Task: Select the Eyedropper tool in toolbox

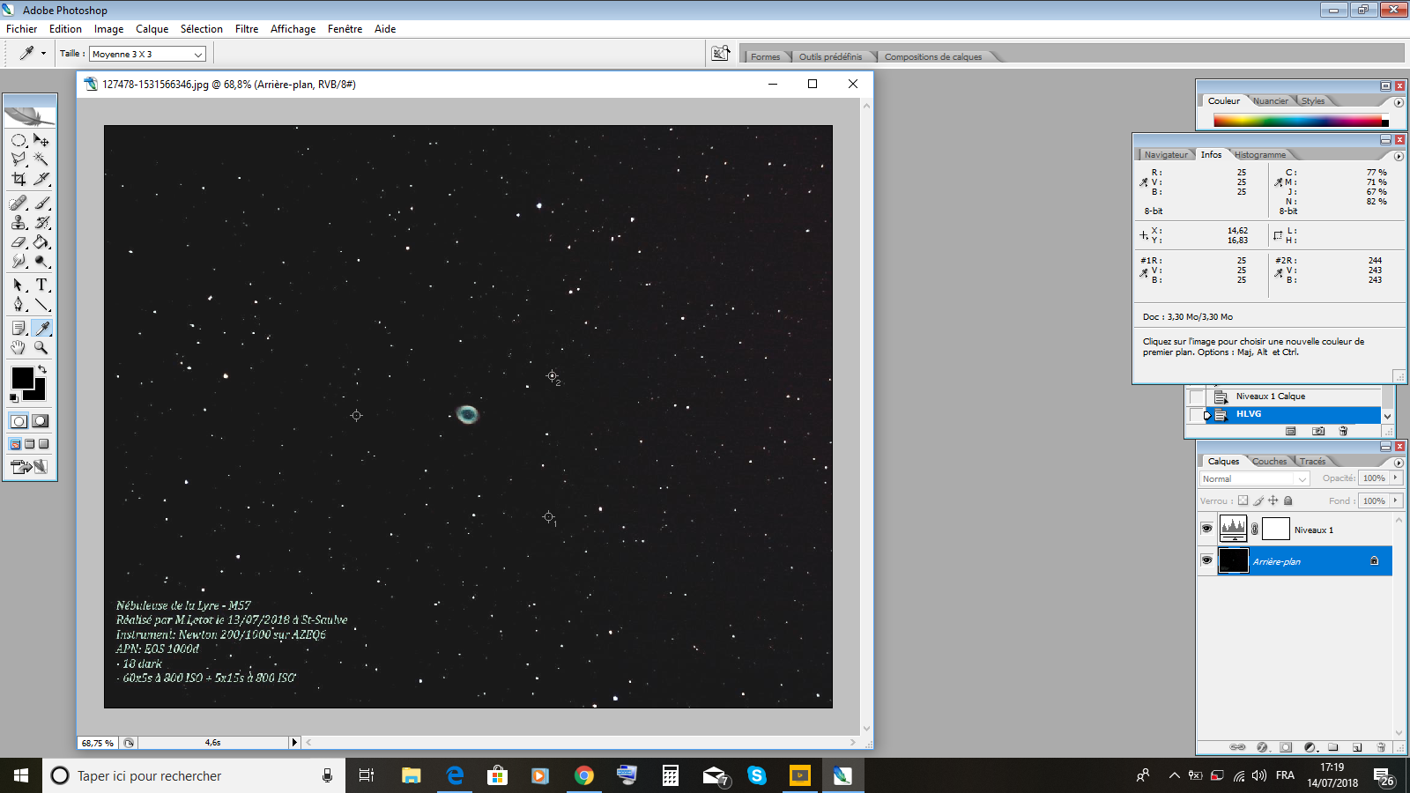Action: tap(41, 328)
